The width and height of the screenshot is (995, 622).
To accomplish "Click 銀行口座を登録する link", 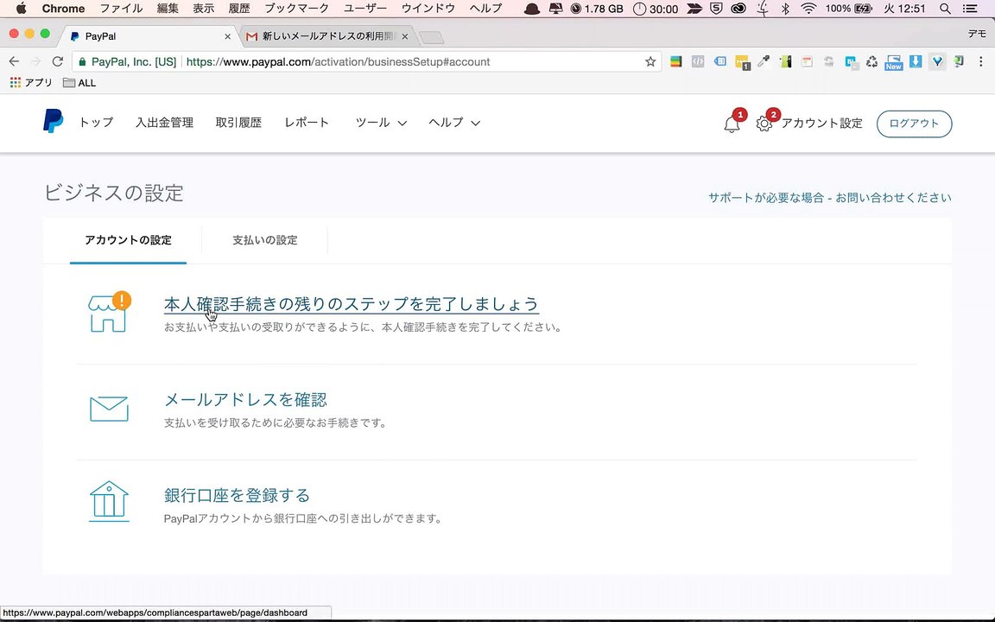I will click(237, 495).
